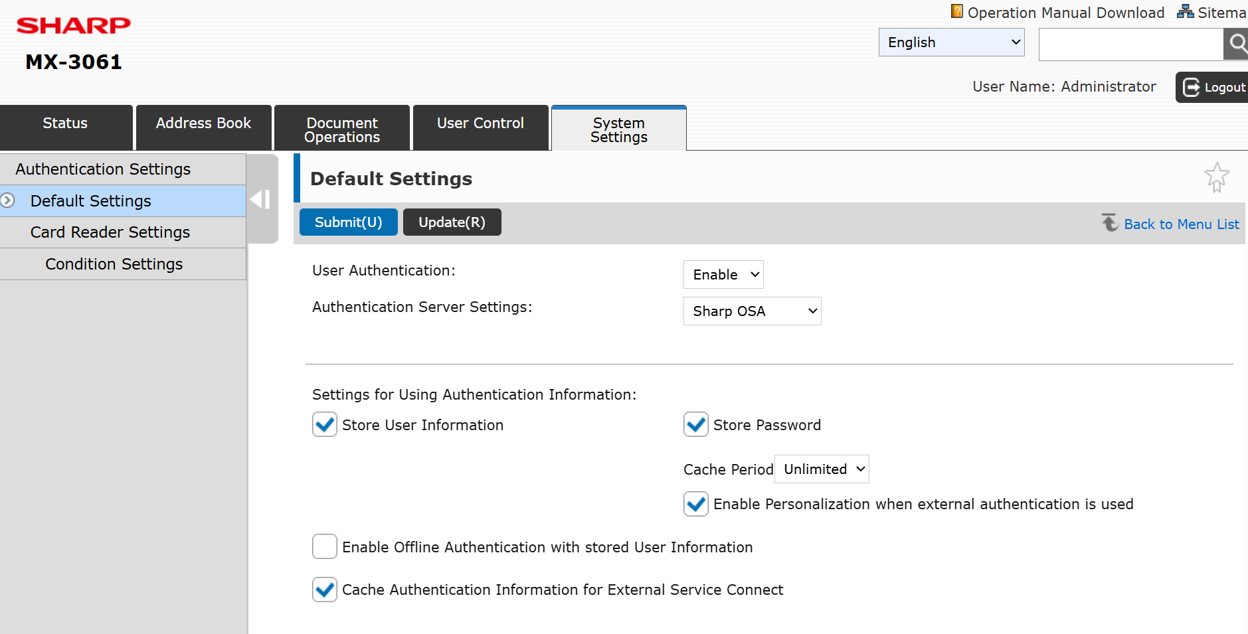Uncheck the Store Password checkbox
This screenshot has width=1248, height=634.
click(x=695, y=425)
